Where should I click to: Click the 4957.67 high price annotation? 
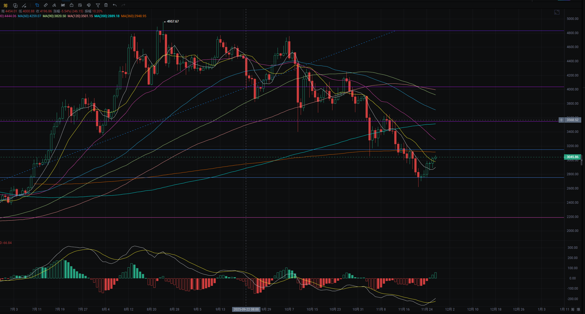173,21
